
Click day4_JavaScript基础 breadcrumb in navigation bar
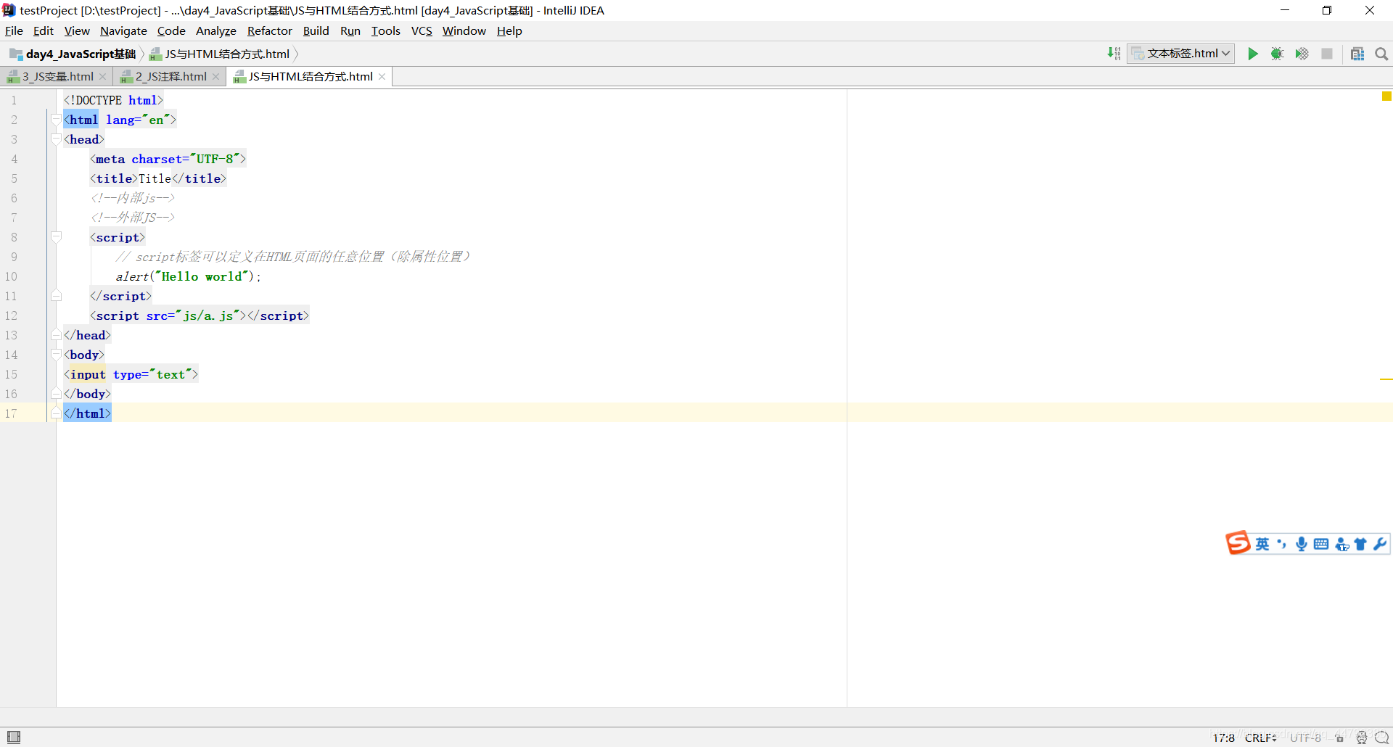pos(73,54)
